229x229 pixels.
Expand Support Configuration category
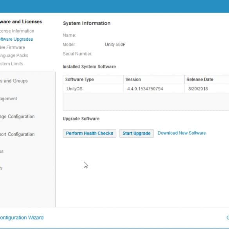click(x=17, y=134)
